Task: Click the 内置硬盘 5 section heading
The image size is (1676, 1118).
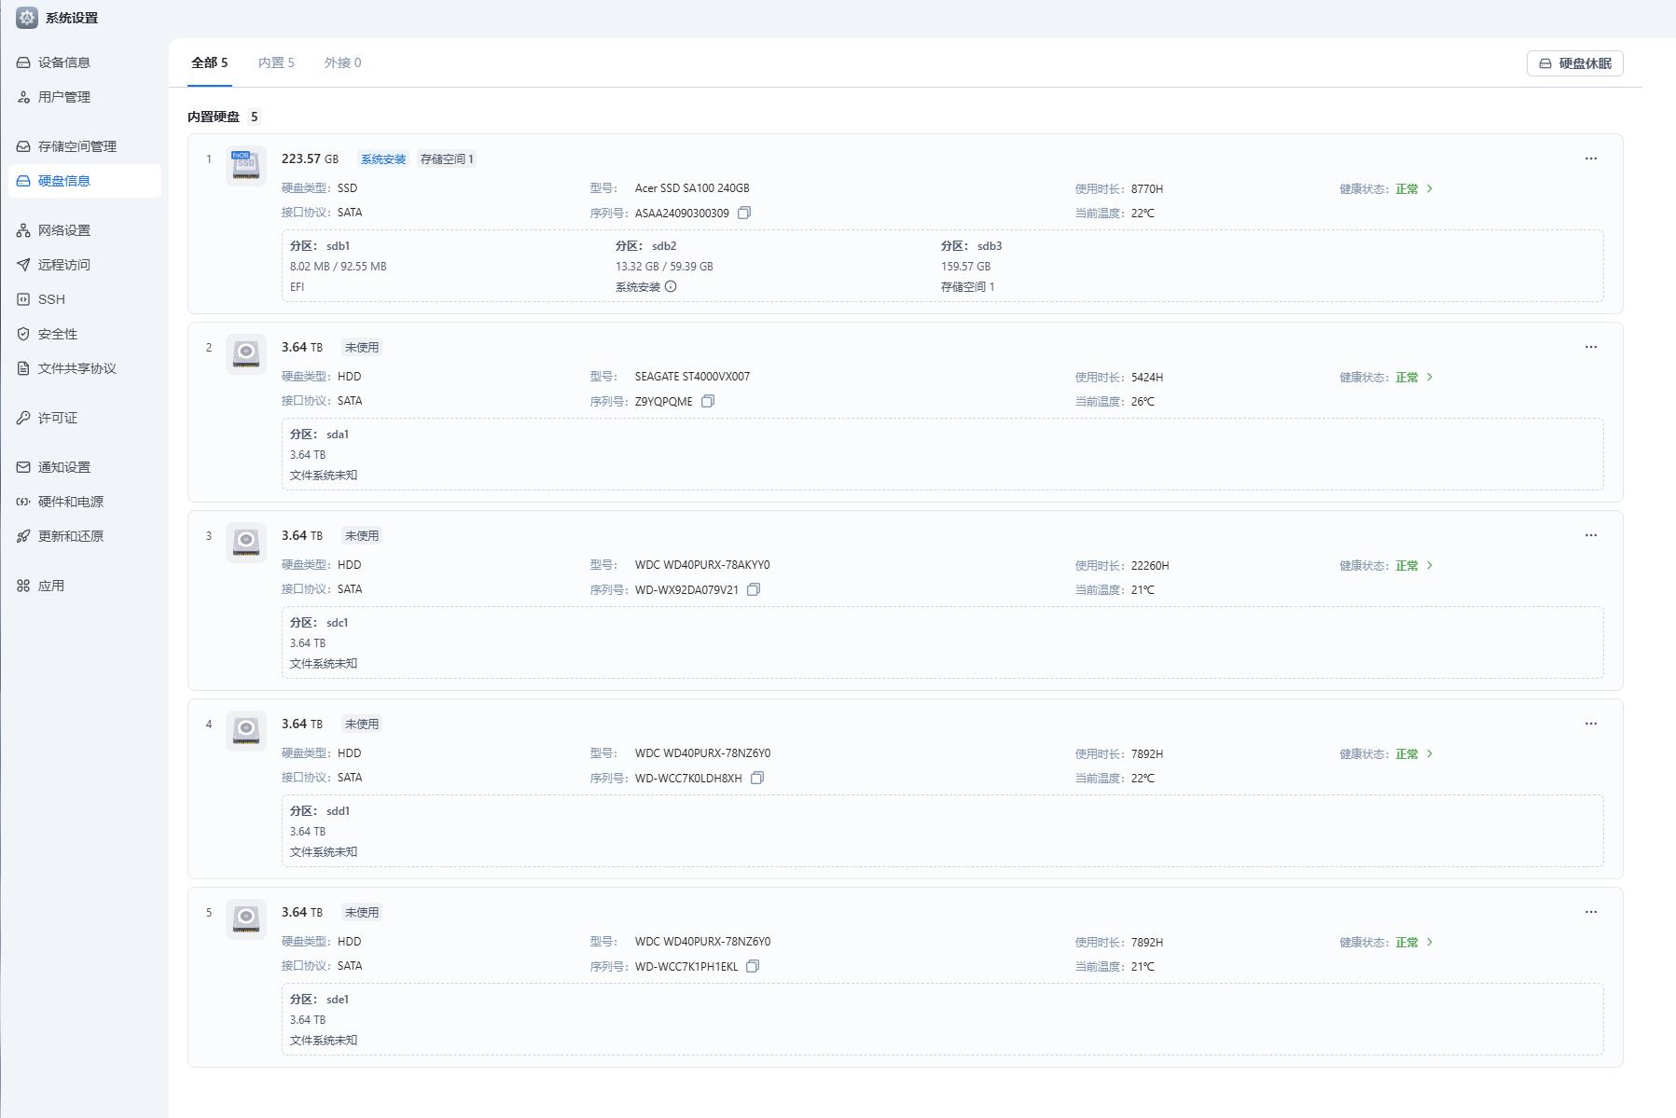Action: tap(224, 117)
